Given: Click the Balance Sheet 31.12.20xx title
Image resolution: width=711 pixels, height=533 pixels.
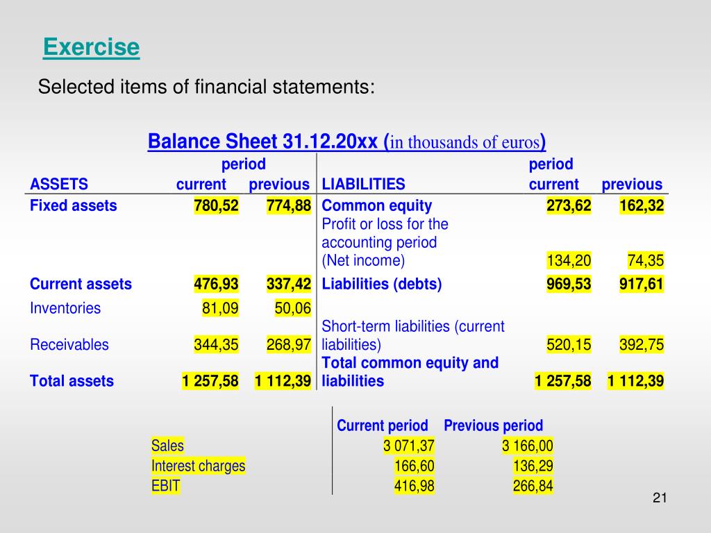Looking at the screenshot, I should point(347,142).
